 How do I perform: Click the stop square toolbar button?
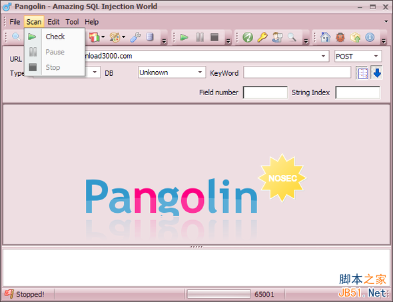coord(214,37)
